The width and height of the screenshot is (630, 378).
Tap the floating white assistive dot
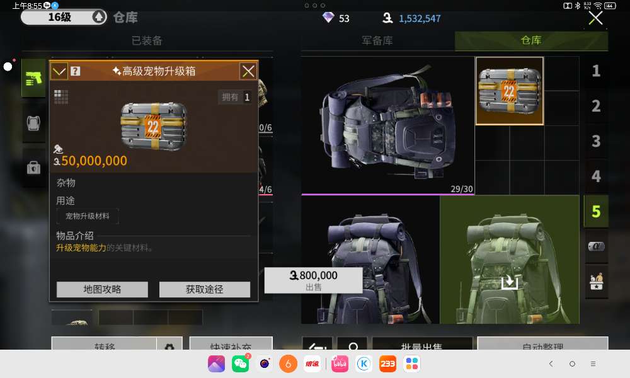pos(8,67)
